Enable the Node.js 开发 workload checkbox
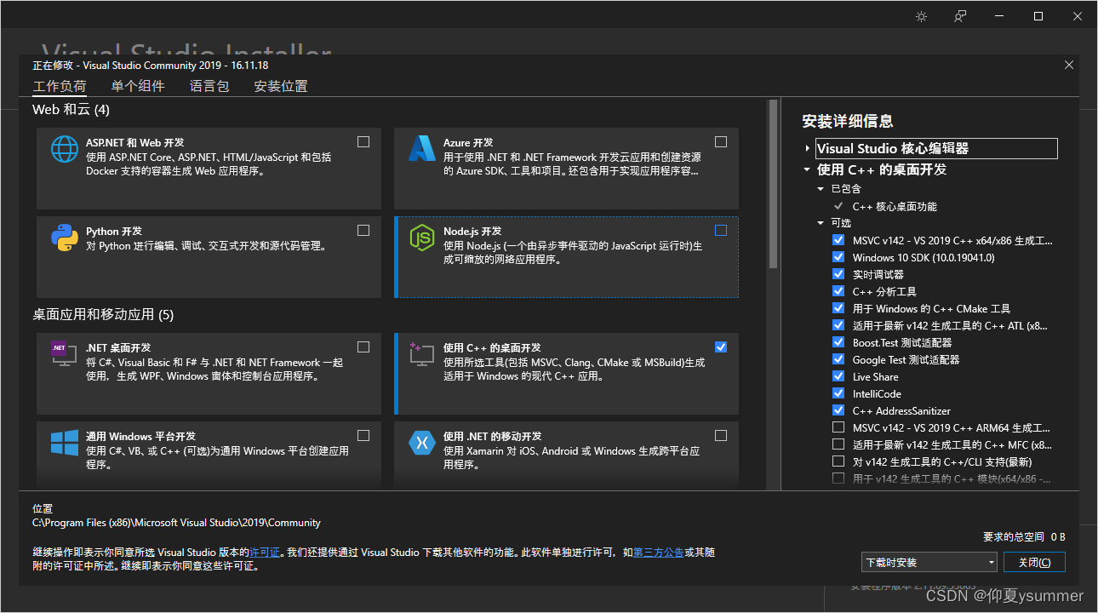 [721, 230]
